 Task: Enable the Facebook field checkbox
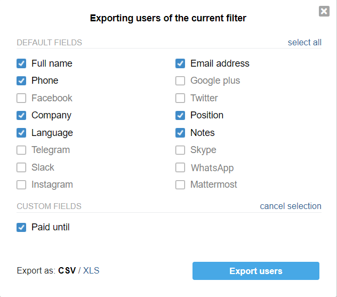click(x=21, y=98)
